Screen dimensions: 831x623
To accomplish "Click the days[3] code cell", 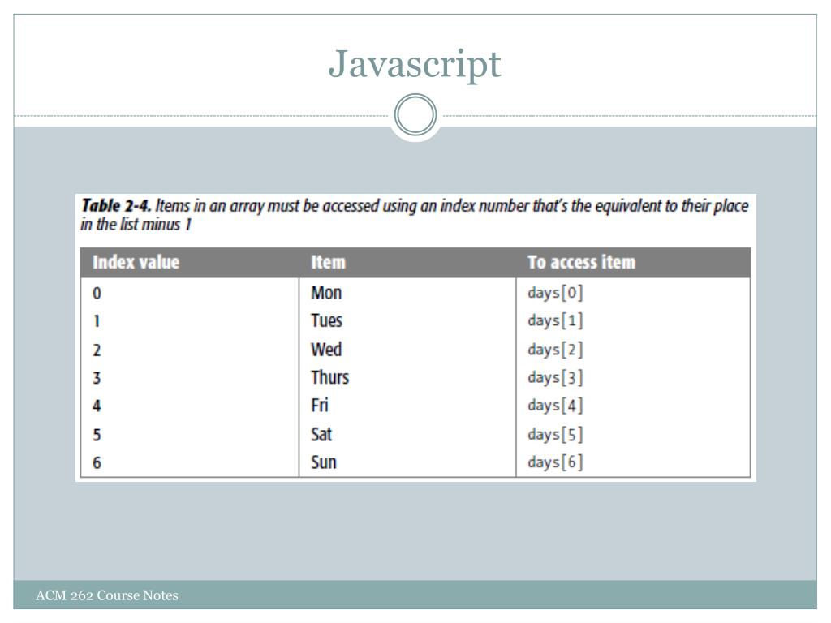I will tap(555, 378).
